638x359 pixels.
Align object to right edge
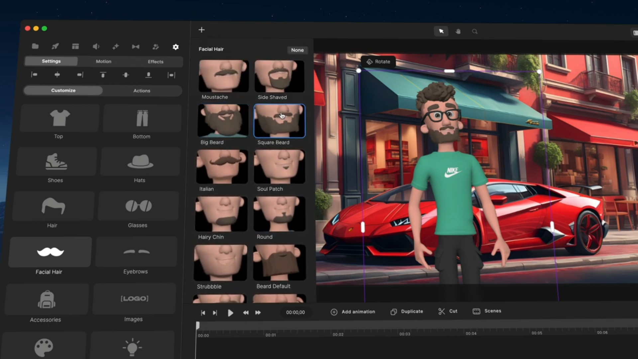[80, 75]
